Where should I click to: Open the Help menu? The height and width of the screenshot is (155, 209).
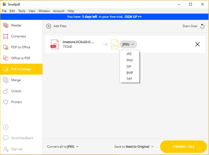[x=71, y=11]
